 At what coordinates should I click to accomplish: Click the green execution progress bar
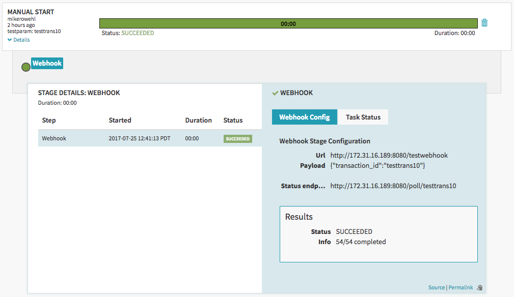(288, 23)
